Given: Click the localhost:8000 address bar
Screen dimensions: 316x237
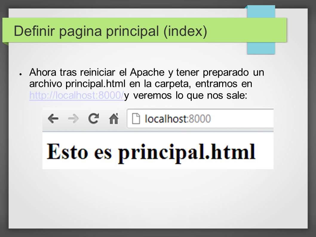Looking at the screenshot, I should point(200,119).
